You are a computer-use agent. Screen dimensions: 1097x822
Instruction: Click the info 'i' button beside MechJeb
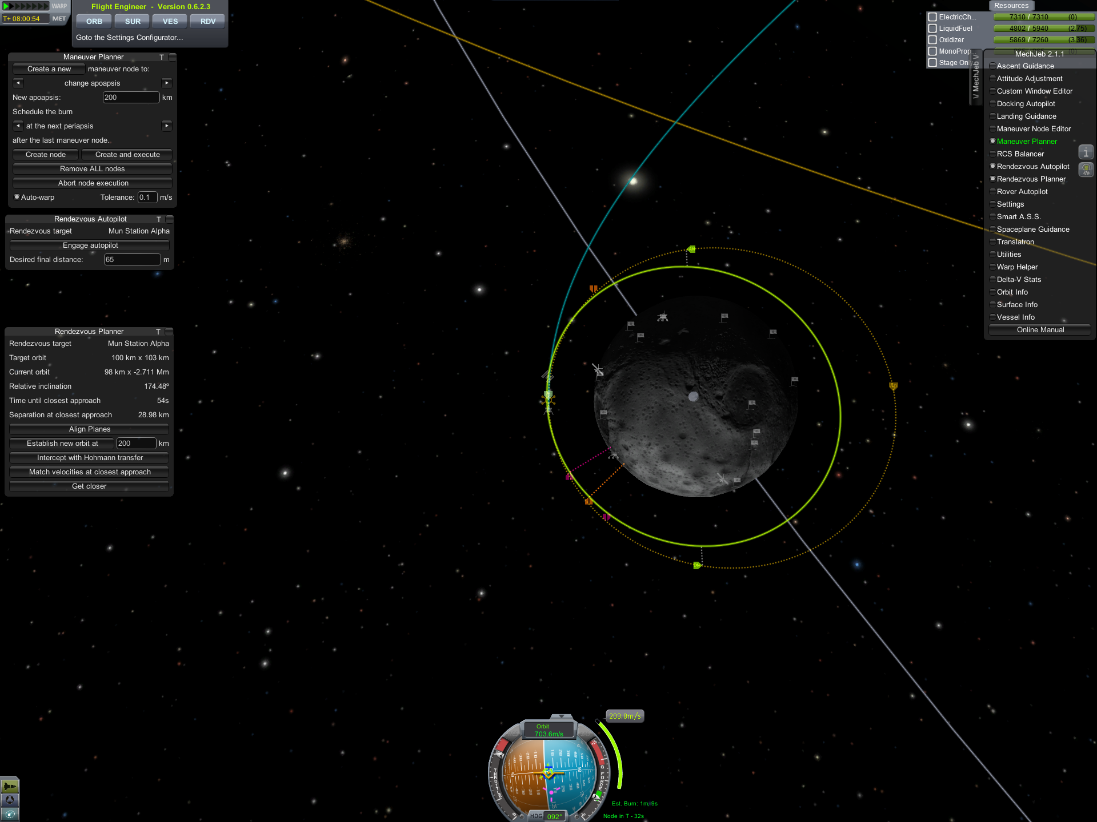click(1086, 152)
